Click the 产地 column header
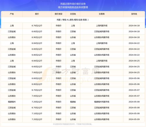Screen dimensions: 146x127 pos(12,14)
